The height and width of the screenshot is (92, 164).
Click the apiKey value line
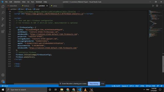pos(40,30)
